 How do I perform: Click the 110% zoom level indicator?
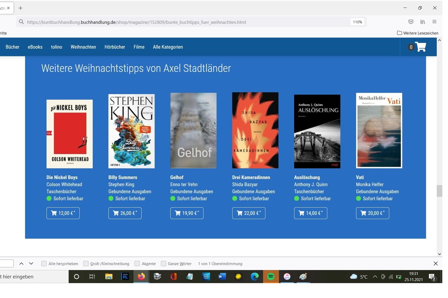[x=357, y=22]
